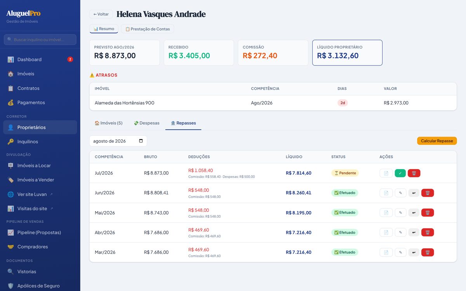
Task: Follow the Ver site Luvan link
Action: [x=40, y=194]
